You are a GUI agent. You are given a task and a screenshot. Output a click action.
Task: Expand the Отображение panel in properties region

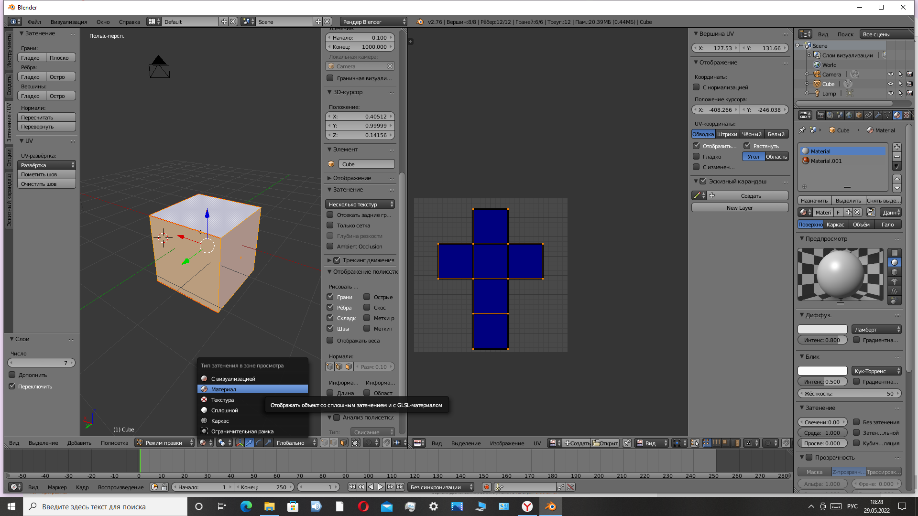point(352,178)
